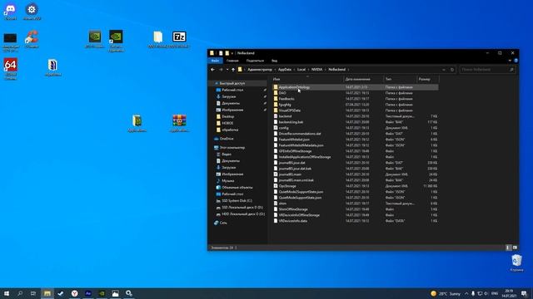Image resolution: width=533 pixels, height=299 pixels.
Task: Select OneDrive in navigation pane
Action: pos(227,139)
